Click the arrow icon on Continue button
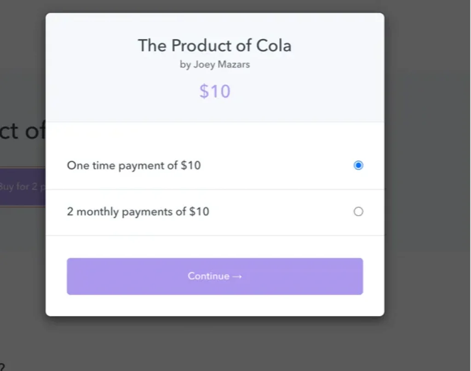This screenshot has width=471, height=371. pyautogui.click(x=237, y=276)
